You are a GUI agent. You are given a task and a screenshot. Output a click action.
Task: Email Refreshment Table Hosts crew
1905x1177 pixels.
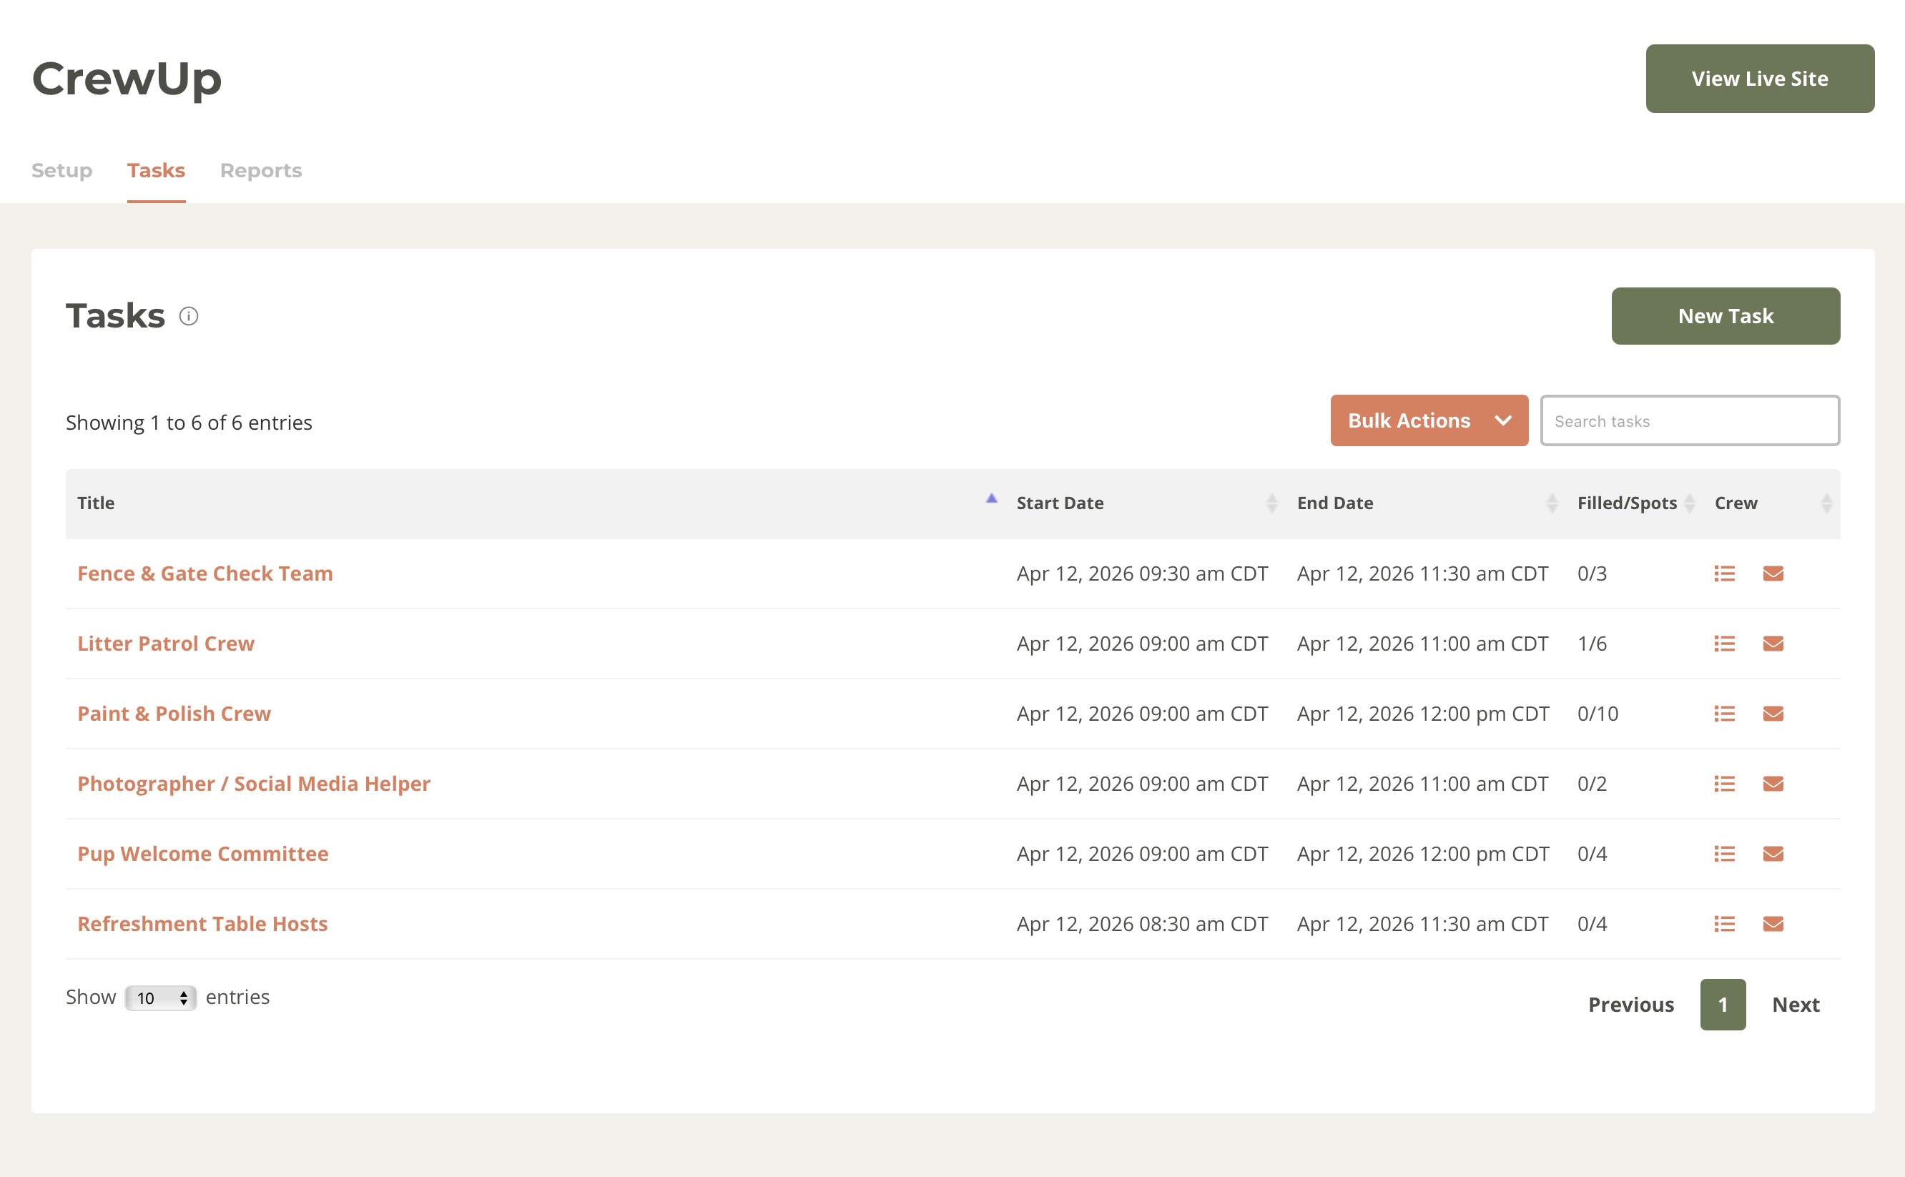(1773, 924)
